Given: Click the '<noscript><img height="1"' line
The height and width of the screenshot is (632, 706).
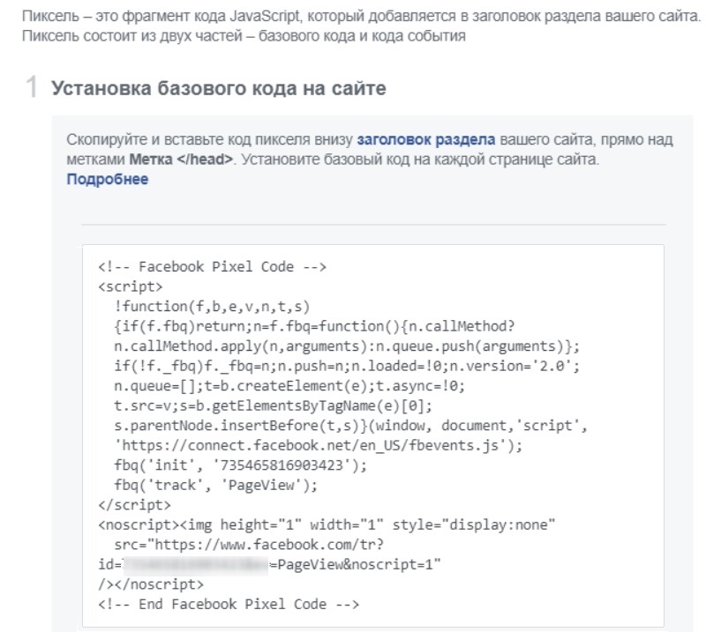Looking at the screenshot, I should point(327,524).
